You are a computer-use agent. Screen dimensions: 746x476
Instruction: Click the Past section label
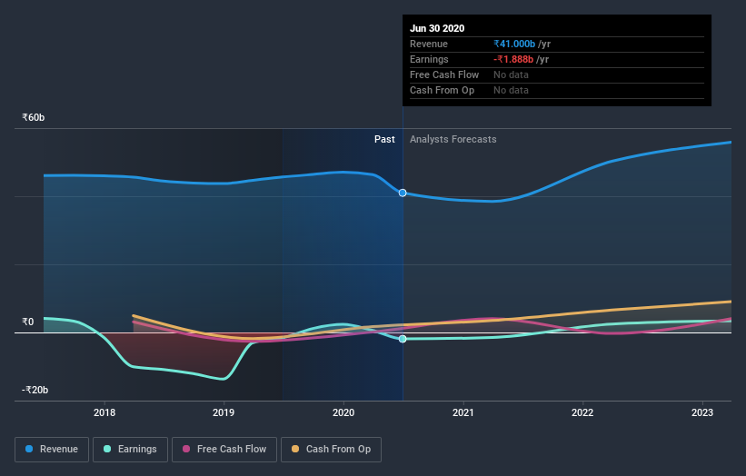coord(384,139)
